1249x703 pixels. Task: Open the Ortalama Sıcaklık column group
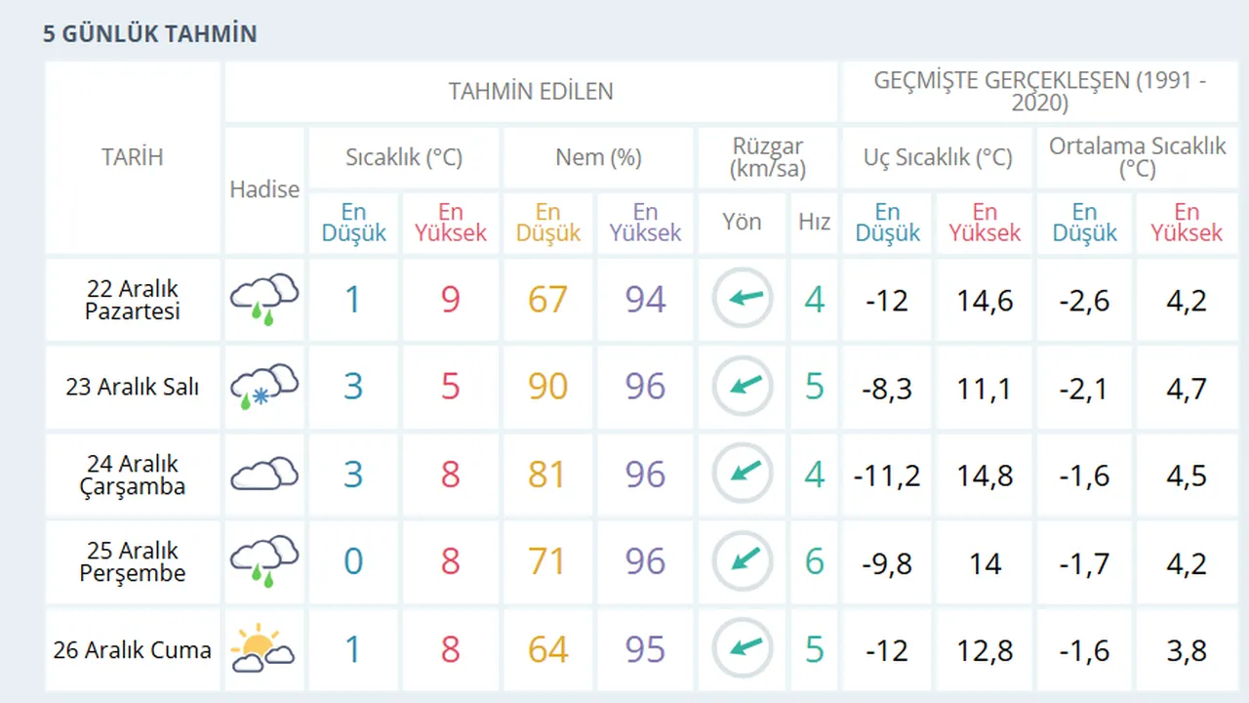click(x=1137, y=157)
